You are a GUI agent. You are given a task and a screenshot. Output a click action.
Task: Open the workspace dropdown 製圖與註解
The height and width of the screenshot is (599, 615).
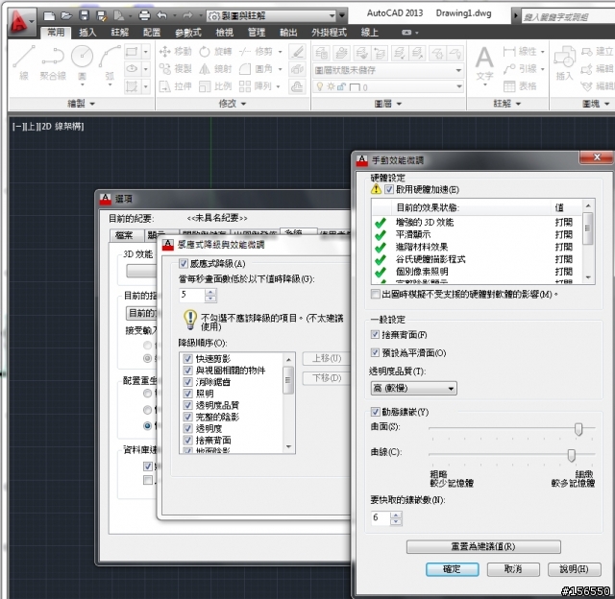pos(272,15)
